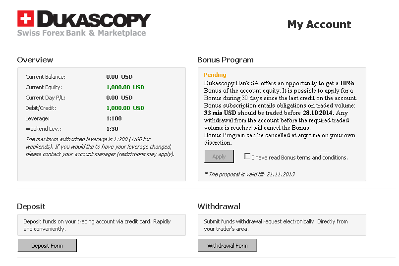Click the My Account page title
The image size is (399, 266).
pos(319,25)
